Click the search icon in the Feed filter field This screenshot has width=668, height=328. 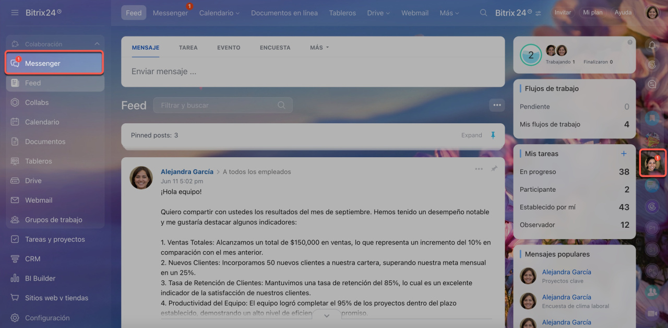(281, 105)
